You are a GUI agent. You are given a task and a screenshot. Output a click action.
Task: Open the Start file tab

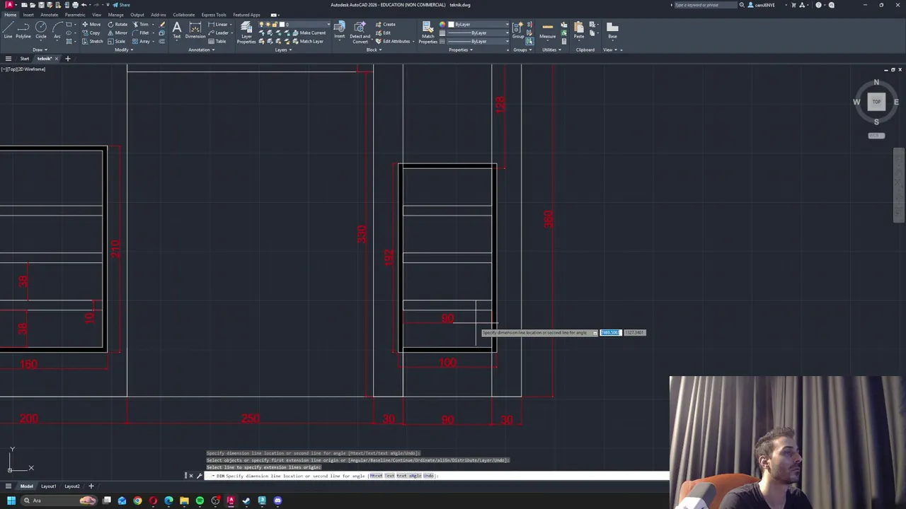(x=25, y=59)
